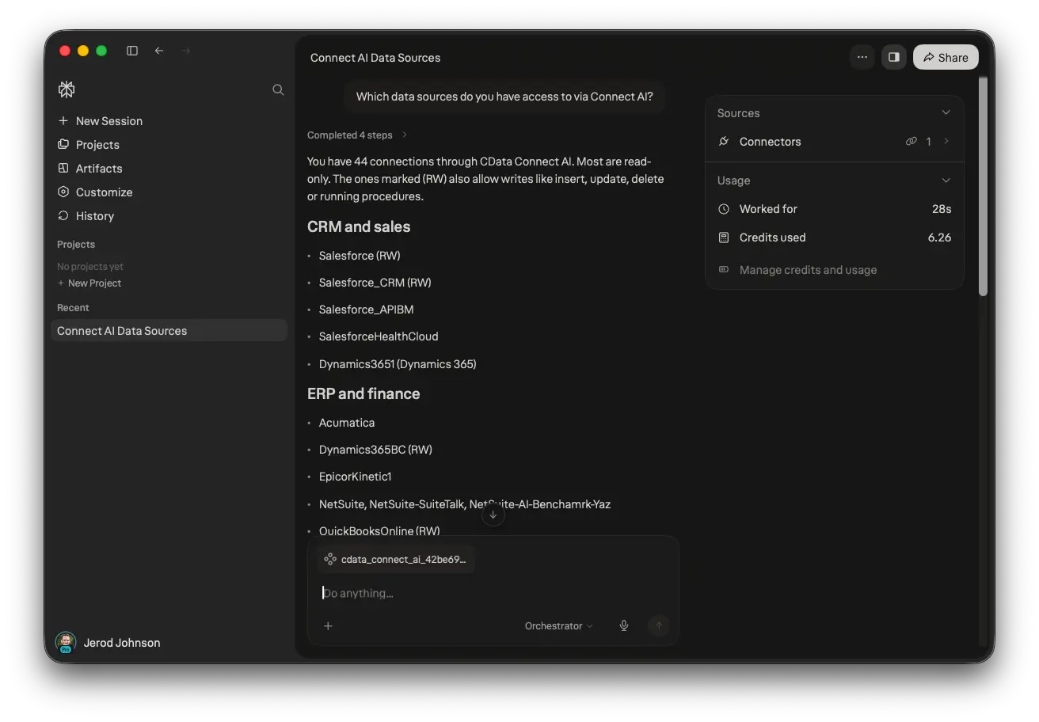1039x722 pixels.
Task: Activate the microphone voice input
Action: pyautogui.click(x=624, y=626)
